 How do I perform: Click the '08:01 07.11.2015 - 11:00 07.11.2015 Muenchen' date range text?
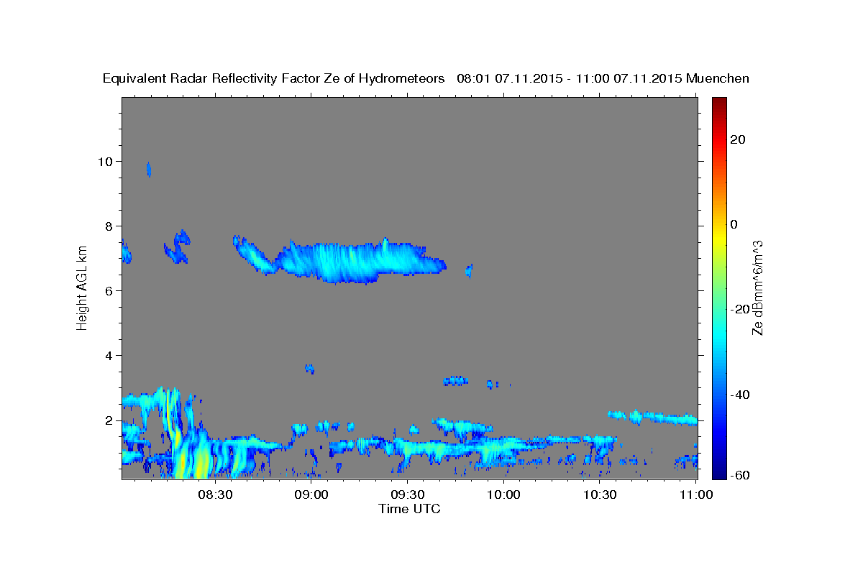pyautogui.click(x=603, y=79)
